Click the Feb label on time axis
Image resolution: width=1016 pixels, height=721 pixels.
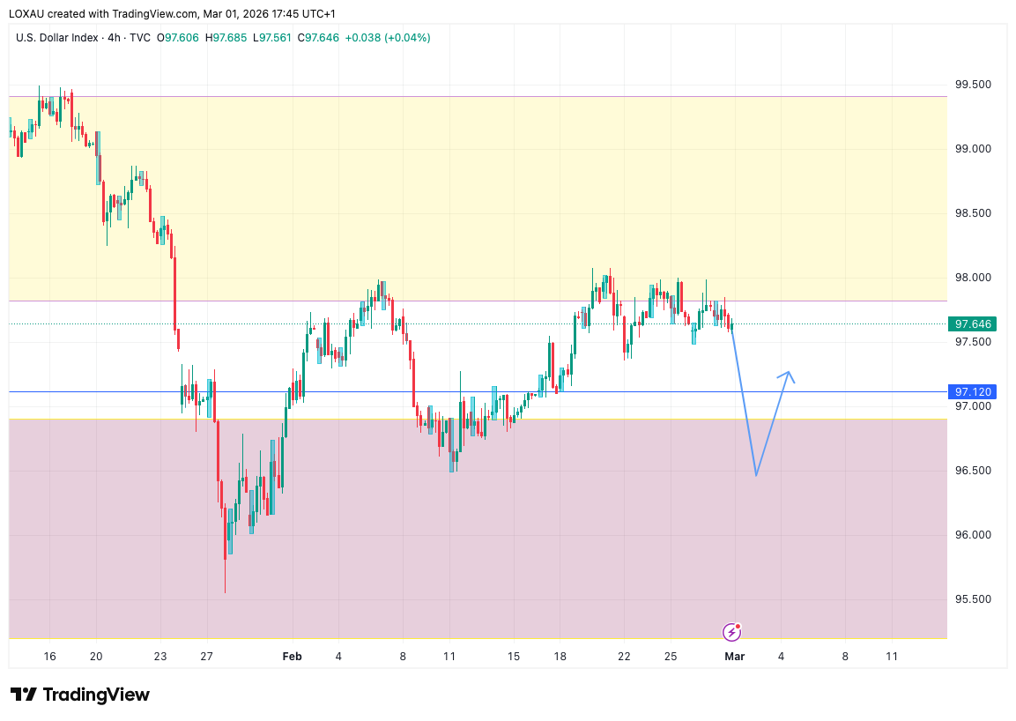[x=292, y=656]
